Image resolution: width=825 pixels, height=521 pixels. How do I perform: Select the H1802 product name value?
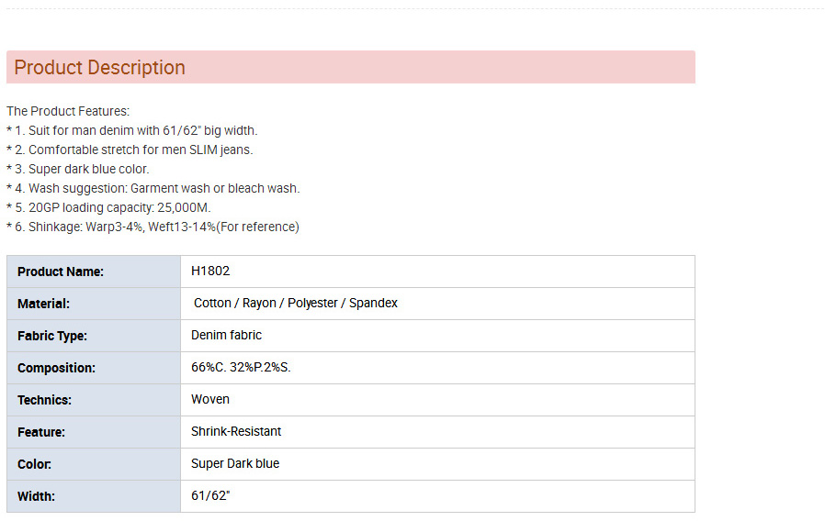pyautogui.click(x=210, y=271)
